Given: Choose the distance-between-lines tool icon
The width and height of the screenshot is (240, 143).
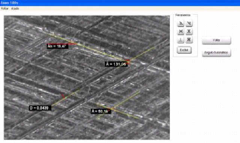Looking at the screenshot, I should (x=181, y=31).
